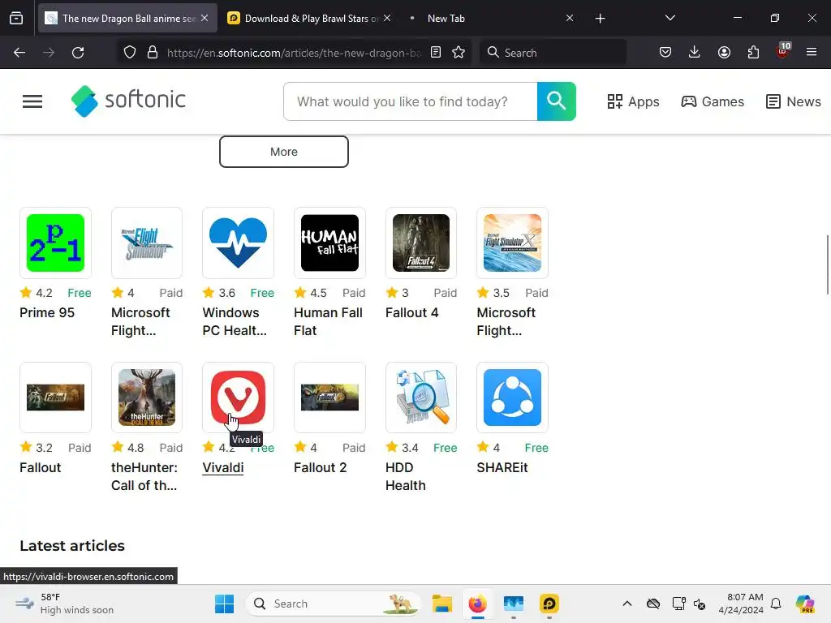831x623 pixels.
Task: Focus the Firefox Search box
Action: [x=553, y=53]
